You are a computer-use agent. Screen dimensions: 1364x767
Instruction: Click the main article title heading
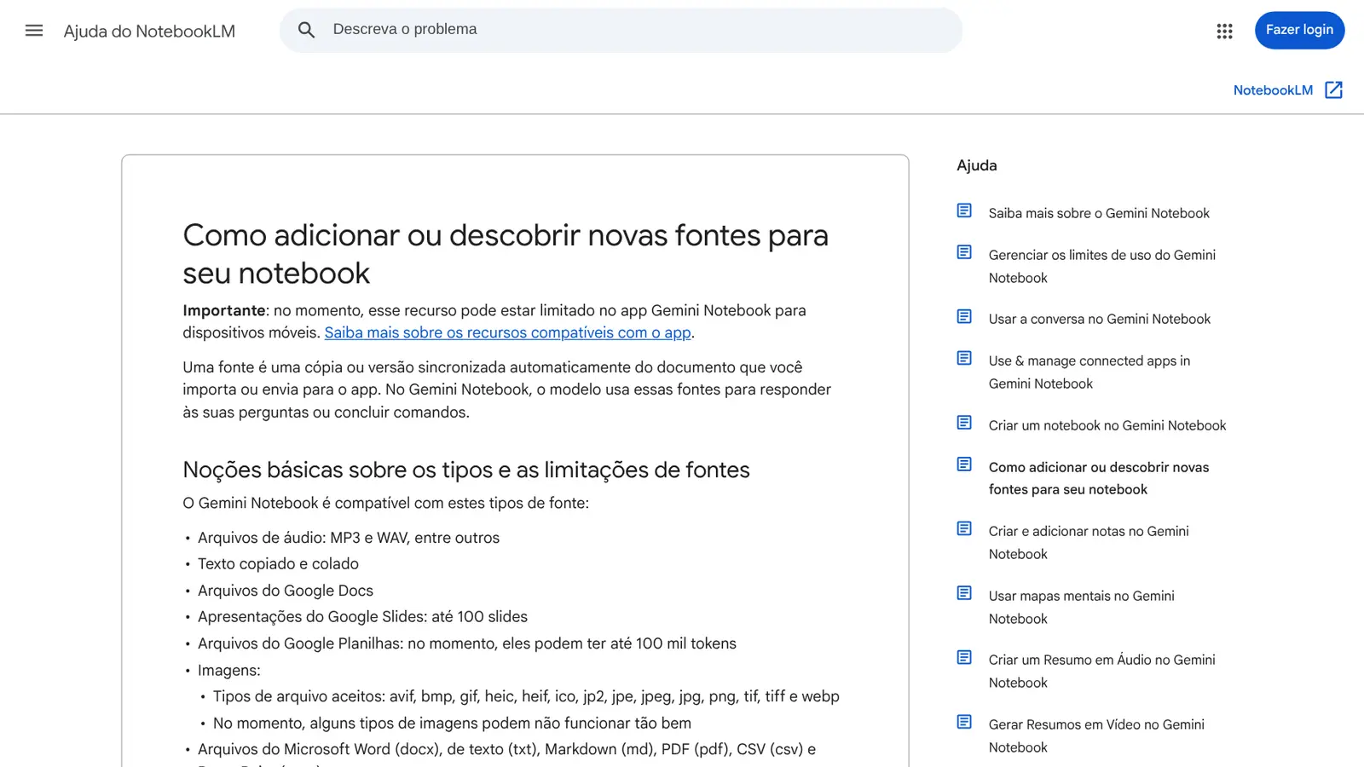[x=506, y=254]
